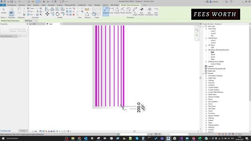The image size is (251, 141).
Task: Open the Column Rebar drafting view
Action: coord(216,64)
